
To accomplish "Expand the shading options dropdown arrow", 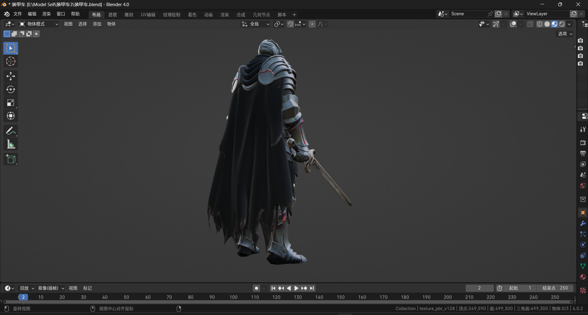I will (x=569, y=24).
